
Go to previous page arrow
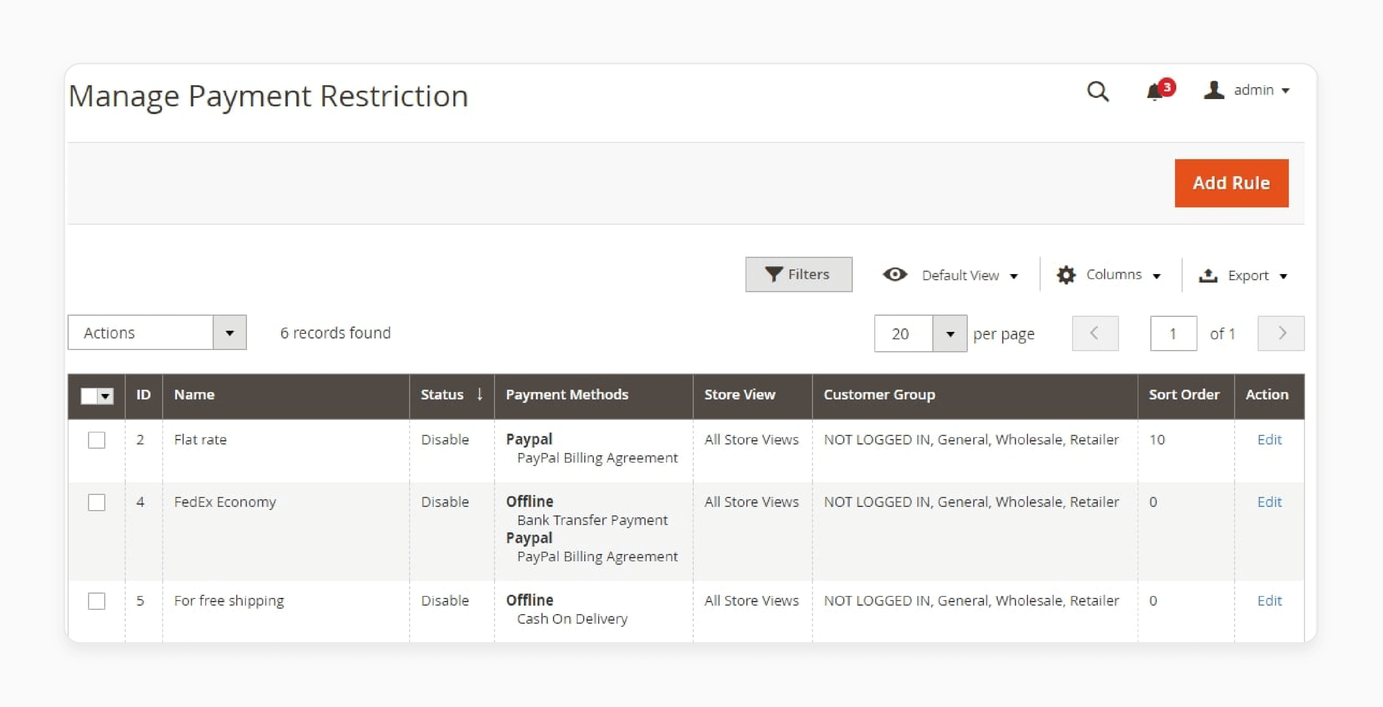[1095, 333]
